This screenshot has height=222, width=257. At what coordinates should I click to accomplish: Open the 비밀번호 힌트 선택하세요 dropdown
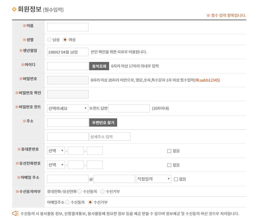68,108
